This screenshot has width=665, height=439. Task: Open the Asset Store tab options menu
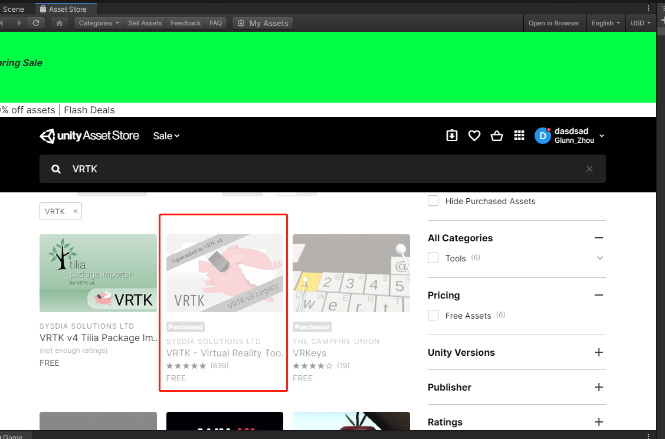coord(648,8)
